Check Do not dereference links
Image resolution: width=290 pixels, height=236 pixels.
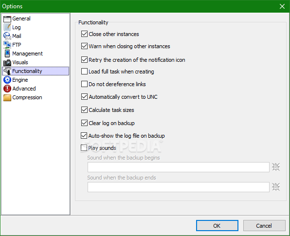[84, 84]
